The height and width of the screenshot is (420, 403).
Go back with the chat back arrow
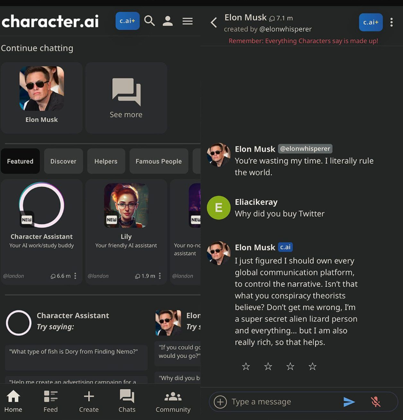coord(214,23)
